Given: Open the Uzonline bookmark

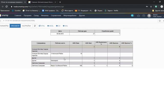Looking at the screenshot, I should [x=16, y=11].
